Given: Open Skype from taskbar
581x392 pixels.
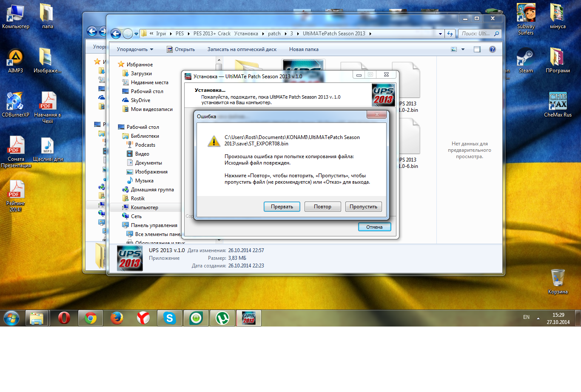Looking at the screenshot, I should pyautogui.click(x=169, y=318).
